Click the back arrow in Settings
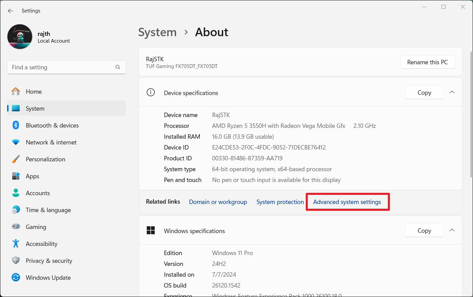473x297 pixels. point(11,11)
